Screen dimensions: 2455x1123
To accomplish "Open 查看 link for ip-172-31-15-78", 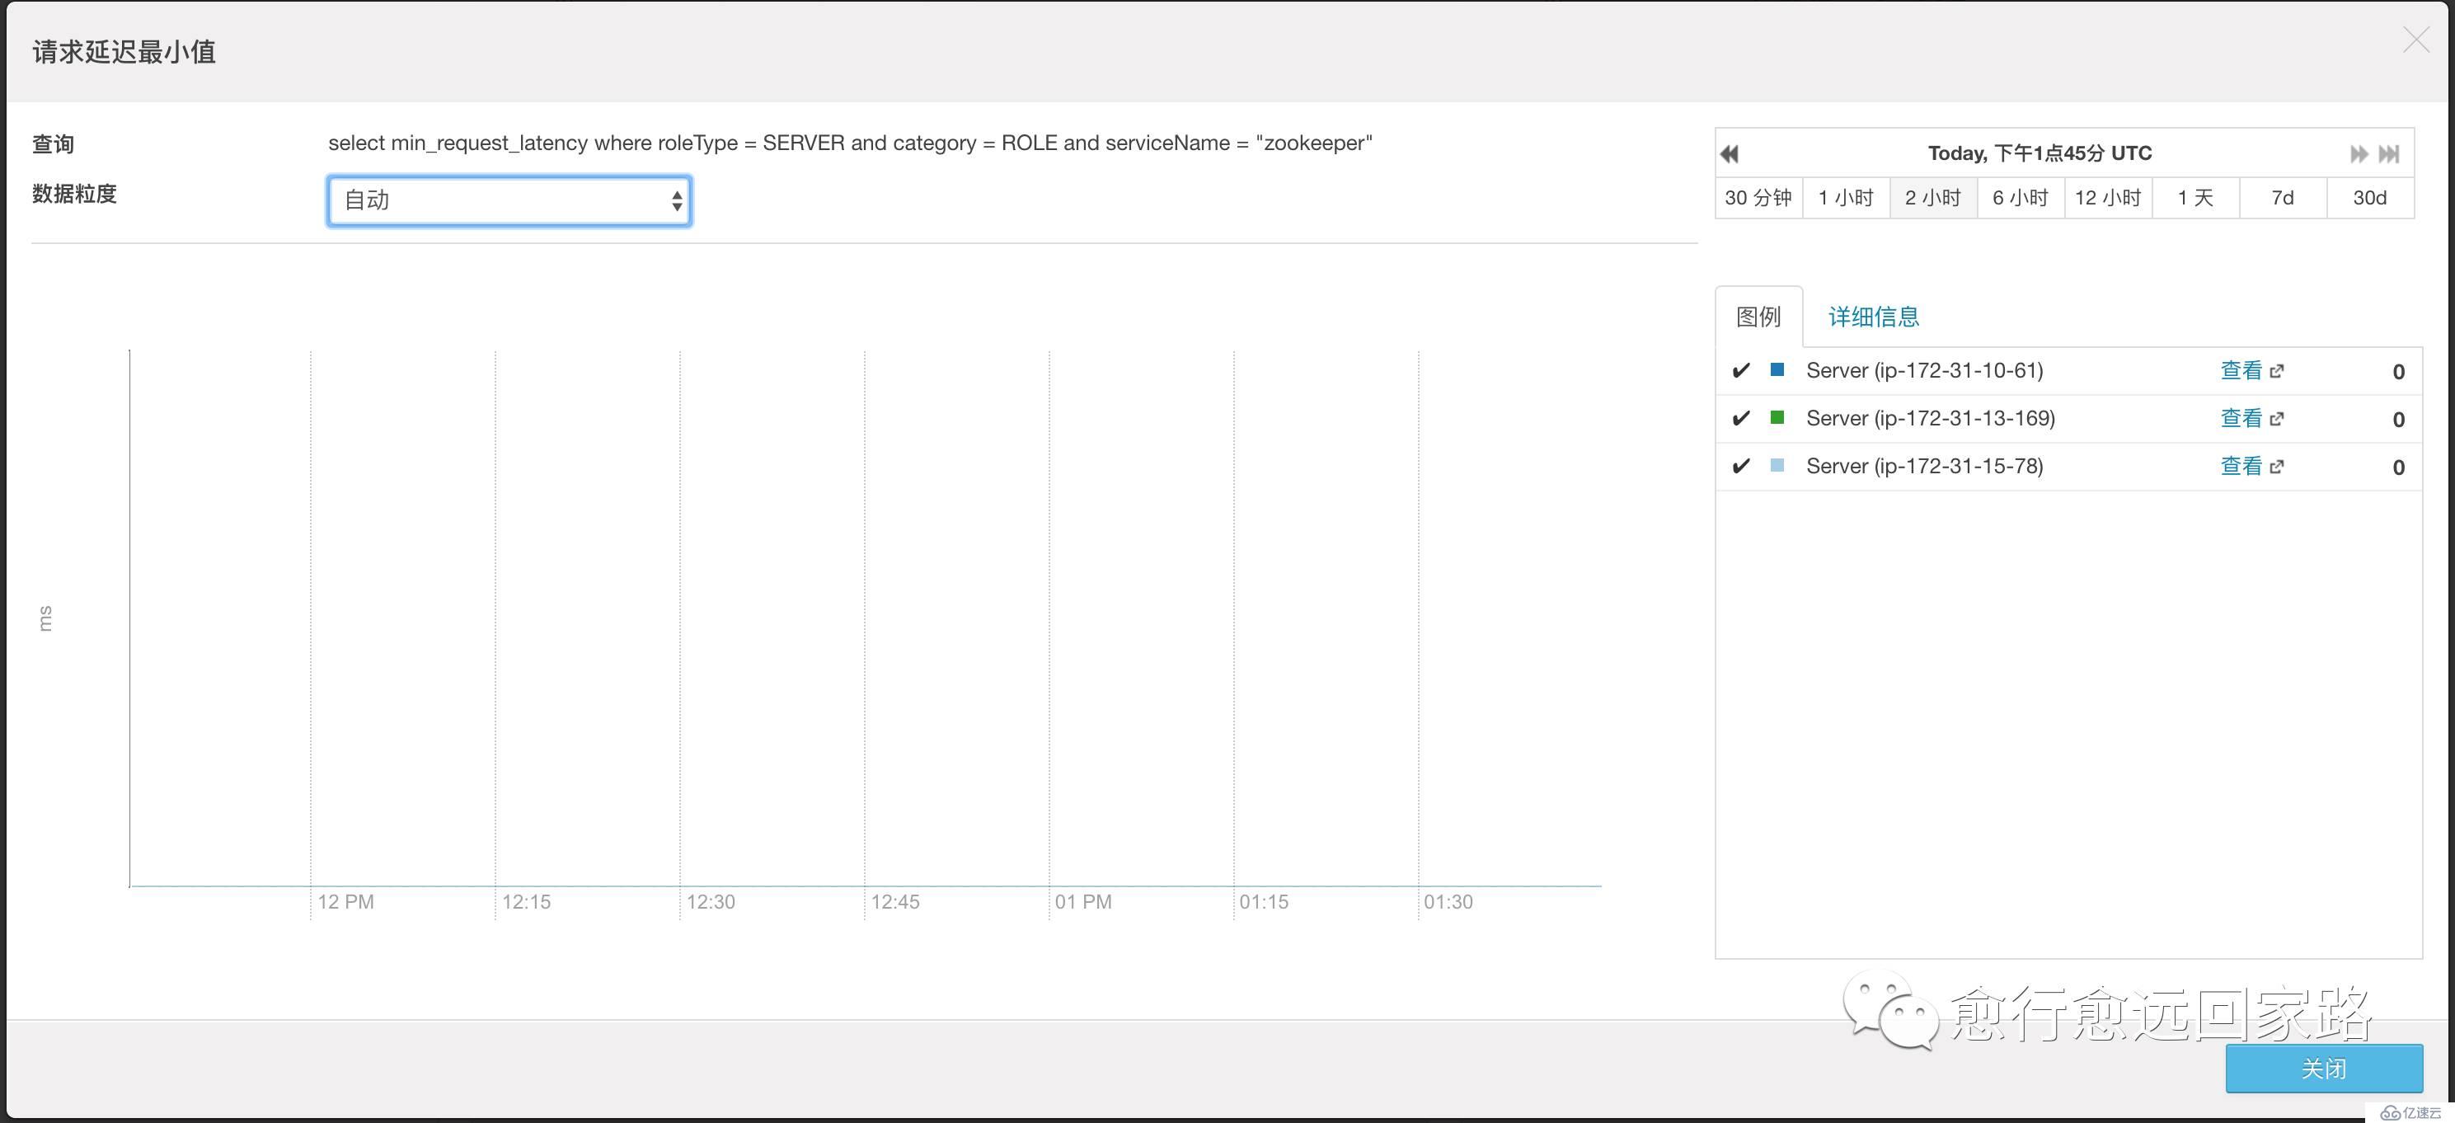I will pos(2241,466).
